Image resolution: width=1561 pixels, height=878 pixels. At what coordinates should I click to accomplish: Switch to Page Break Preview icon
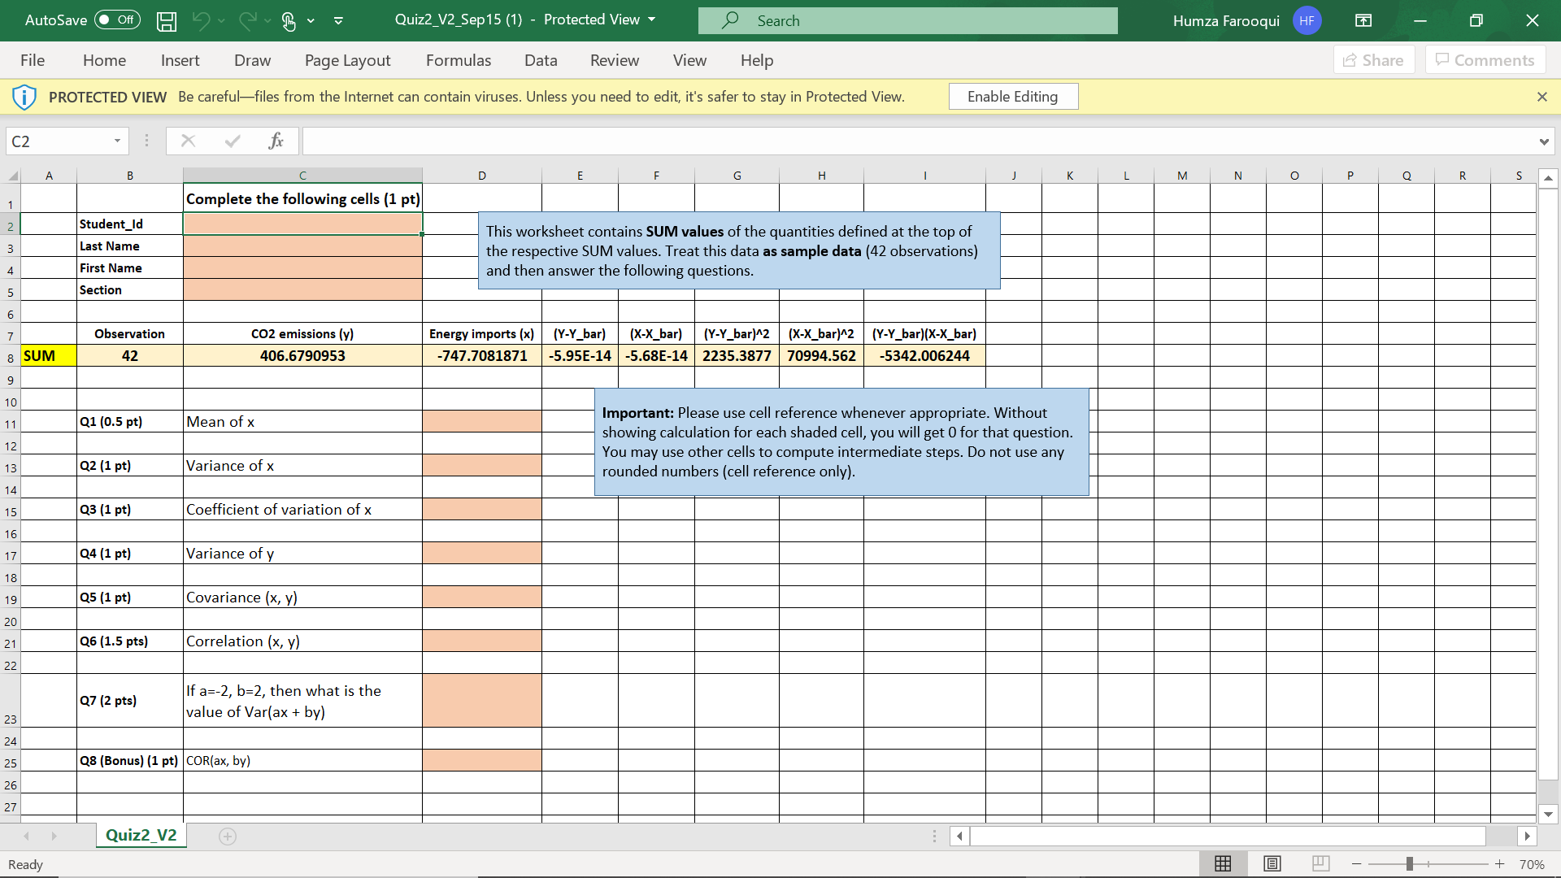[x=1320, y=863]
